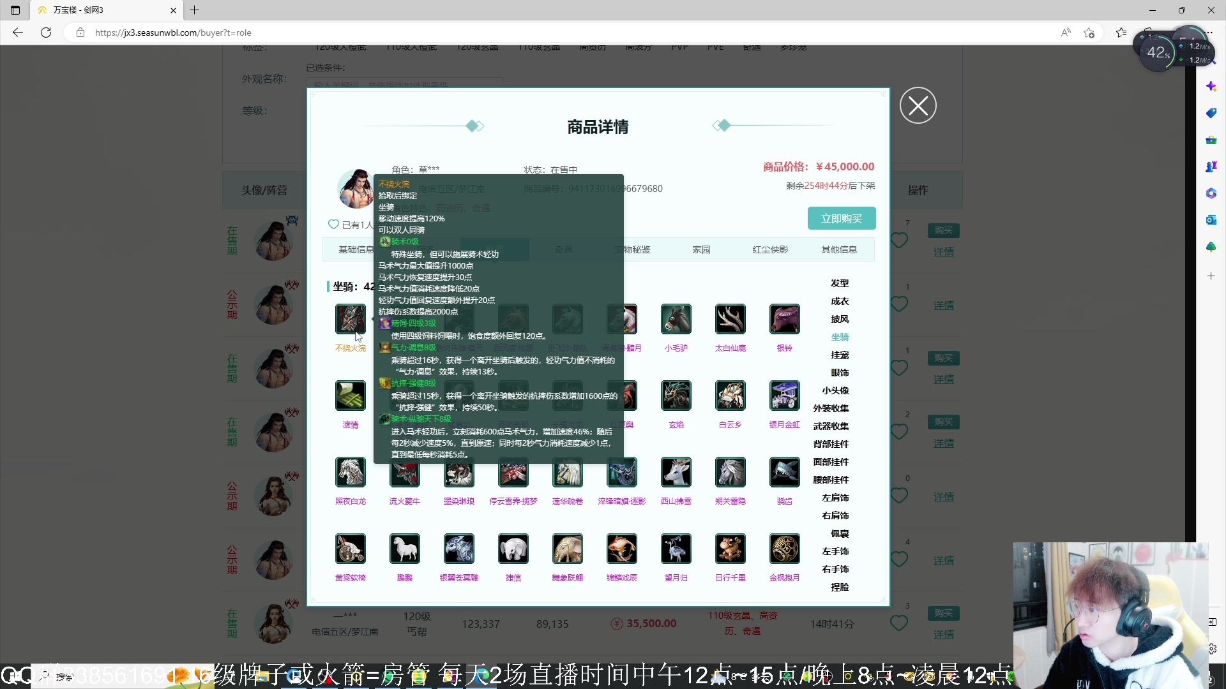Open the 红尘侠影 tab
The image size is (1226, 689).
point(770,249)
